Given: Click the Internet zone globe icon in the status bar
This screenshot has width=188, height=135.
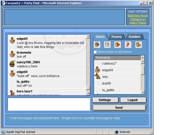Looking at the screenshot, I should tap(117, 132).
